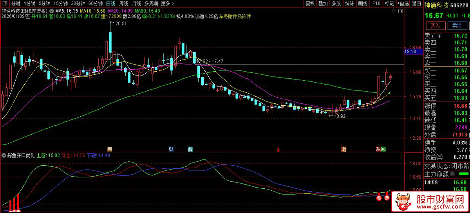Click the 减 event marker on the timeline

[x=383, y=149]
